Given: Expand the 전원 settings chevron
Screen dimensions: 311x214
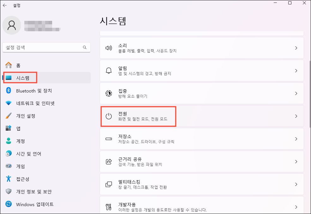Looking at the screenshot, I should (x=296, y=116).
